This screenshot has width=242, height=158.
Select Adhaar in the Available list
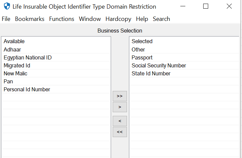[12, 49]
